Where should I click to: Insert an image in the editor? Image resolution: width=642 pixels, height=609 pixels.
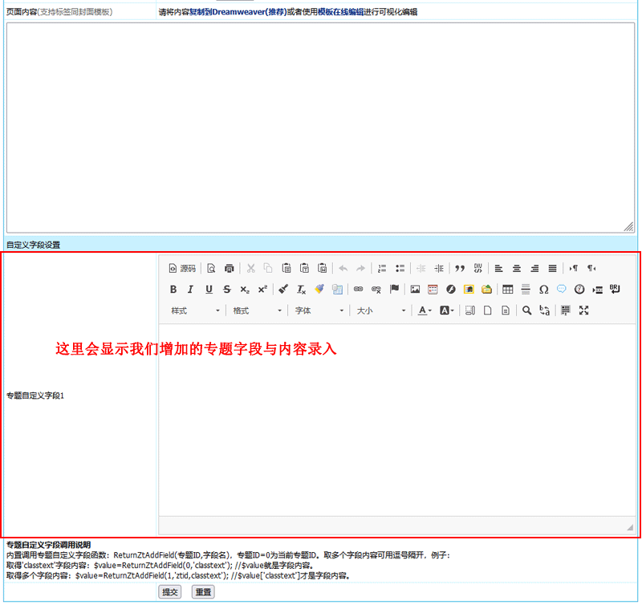click(415, 289)
